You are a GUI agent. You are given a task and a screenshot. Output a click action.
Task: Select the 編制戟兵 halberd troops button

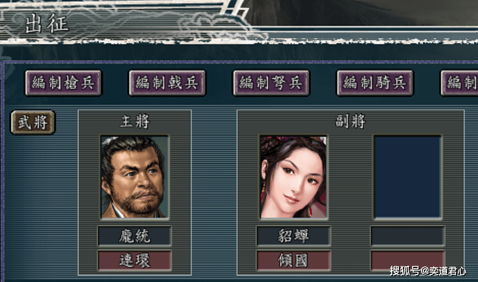[x=167, y=83]
